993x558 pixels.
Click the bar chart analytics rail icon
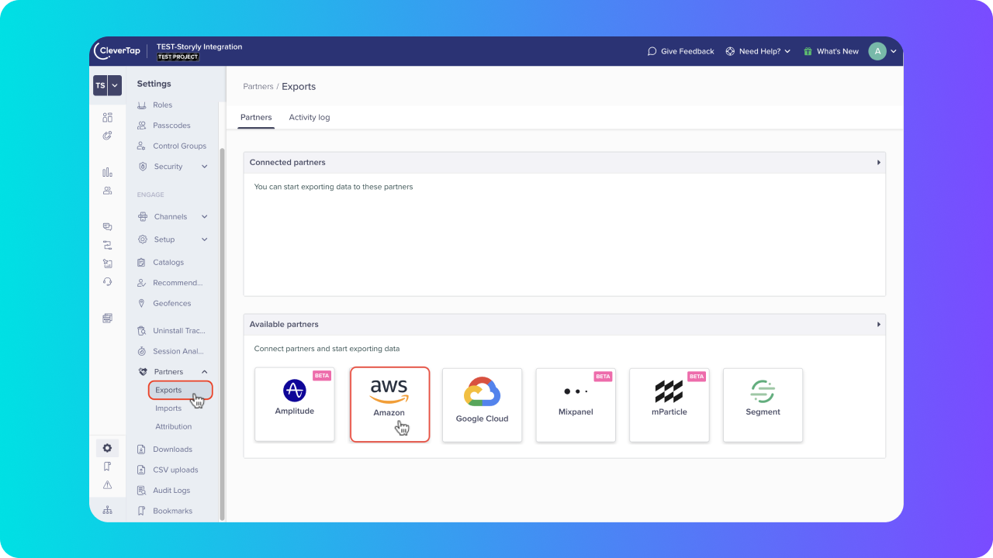tap(107, 172)
